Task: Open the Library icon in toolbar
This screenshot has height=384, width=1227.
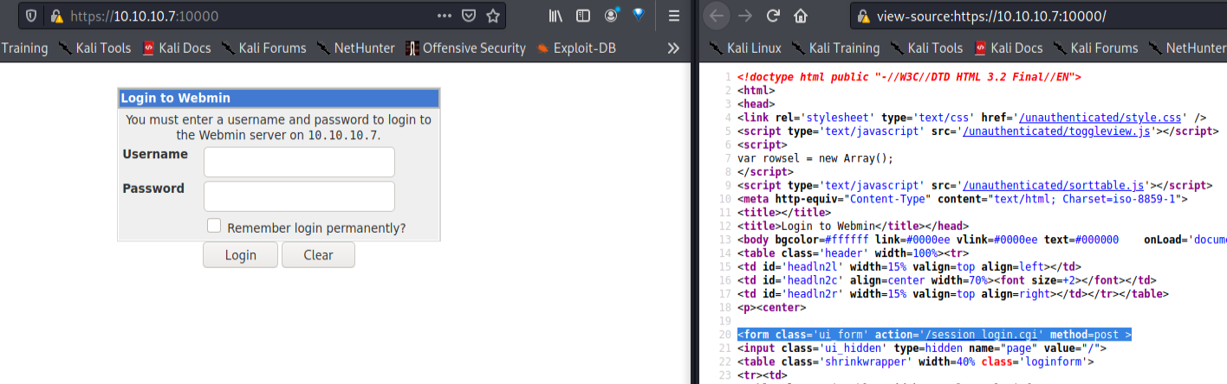Action: point(556,16)
